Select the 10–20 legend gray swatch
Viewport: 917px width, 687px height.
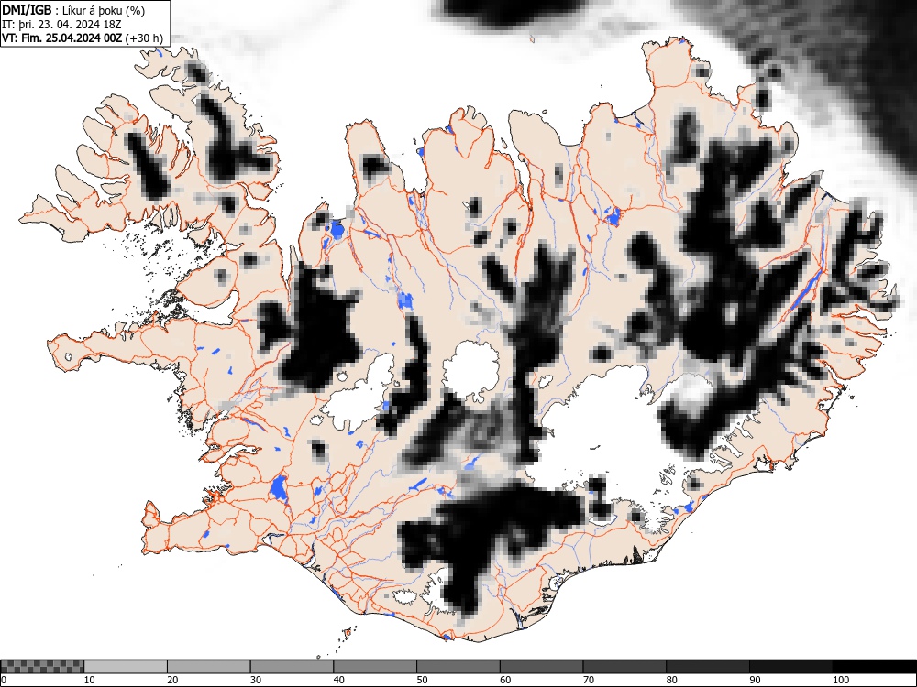click(126, 667)
